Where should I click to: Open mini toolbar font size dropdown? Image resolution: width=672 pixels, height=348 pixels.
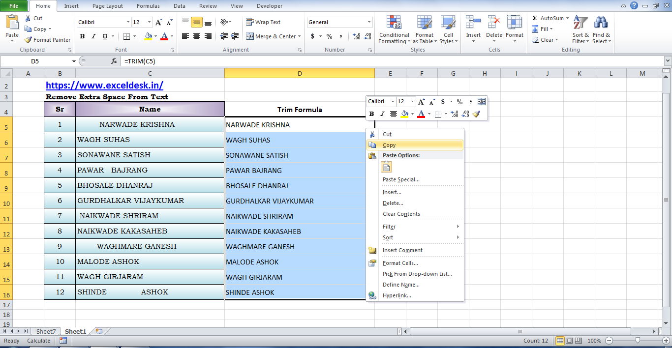413,102
